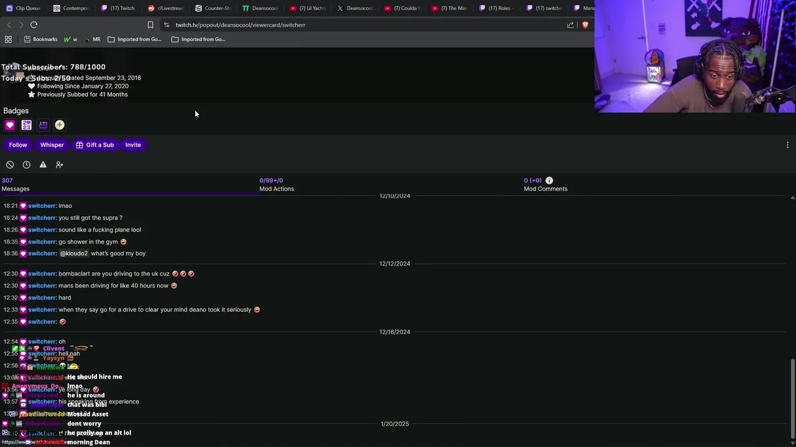This screenshot has height=447, width=796.
Task: Click the share page icon in address bar
Action: pos(570,25)
